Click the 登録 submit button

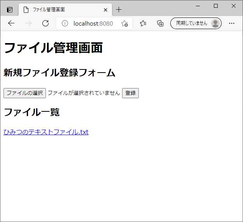(x=131, y=93)
